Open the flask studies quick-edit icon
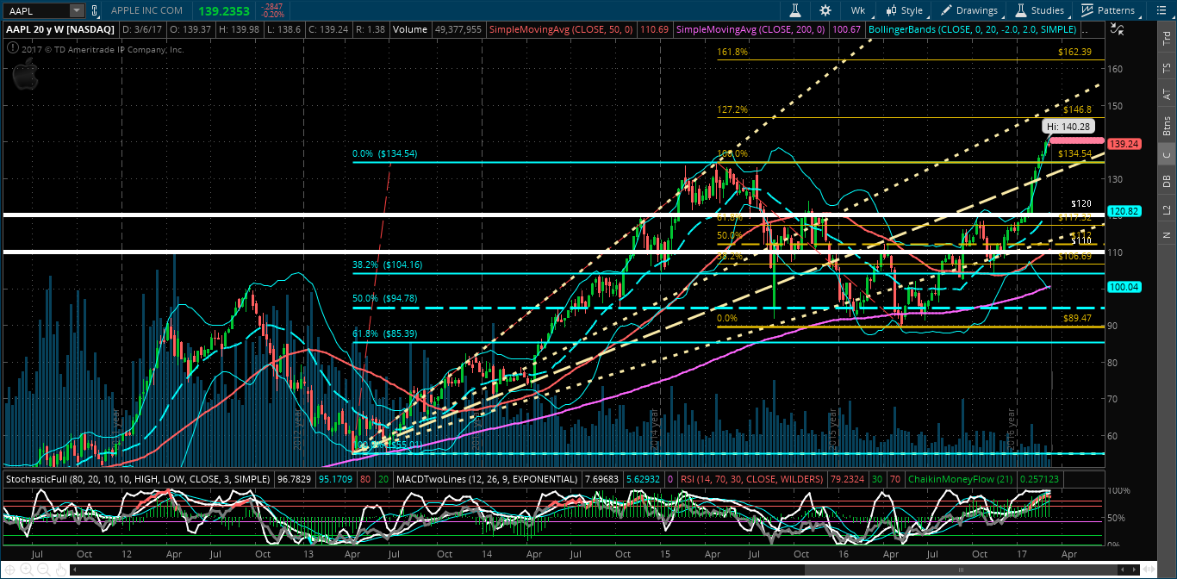This screenshot has height=579, width=1177. click(x=796, y=10)
